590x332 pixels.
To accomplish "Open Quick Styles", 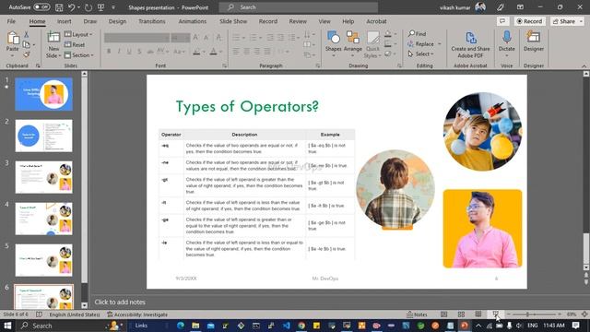I will click(x=372, y=44).
